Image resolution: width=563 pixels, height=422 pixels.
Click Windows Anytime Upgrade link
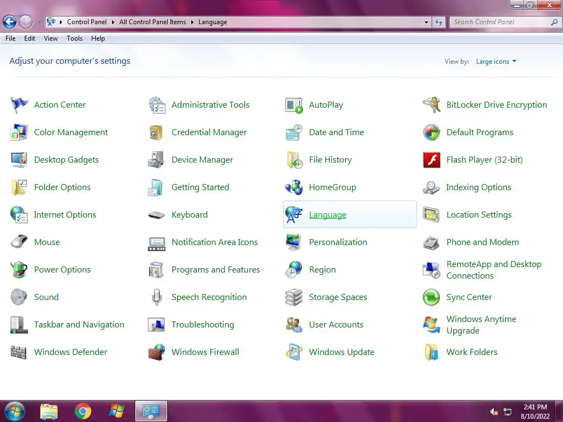click(481, 325)
